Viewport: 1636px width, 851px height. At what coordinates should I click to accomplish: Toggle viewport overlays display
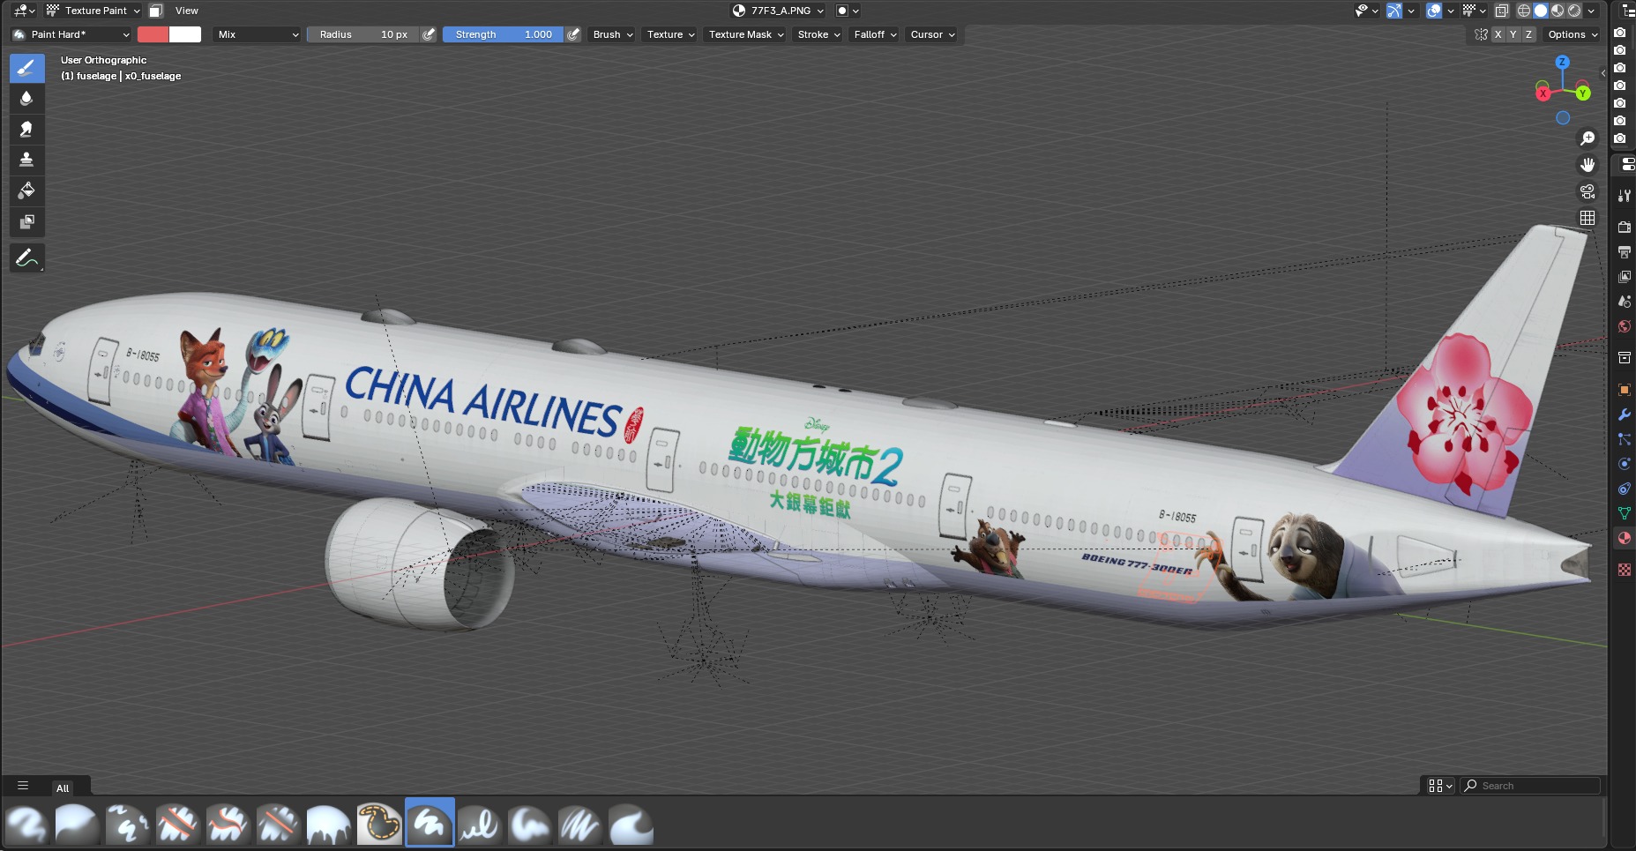coord(1434,11)
